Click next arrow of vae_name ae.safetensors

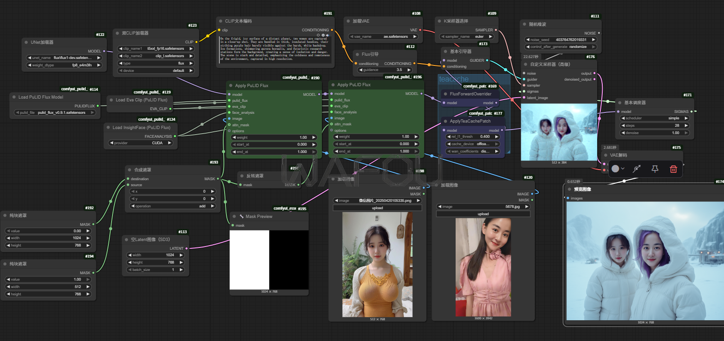[415, 36]
